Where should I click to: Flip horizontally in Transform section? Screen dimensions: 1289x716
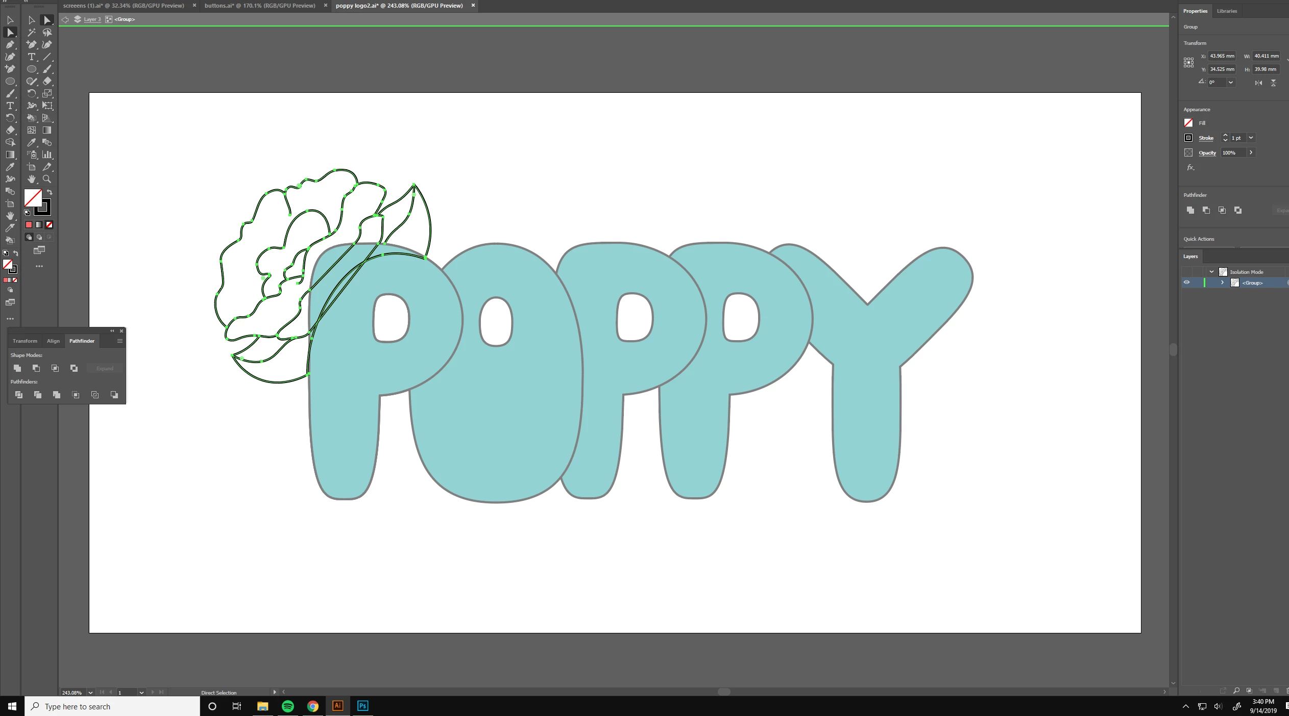[x=1258, y=83]
